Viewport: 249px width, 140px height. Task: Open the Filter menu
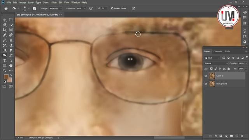54,3
